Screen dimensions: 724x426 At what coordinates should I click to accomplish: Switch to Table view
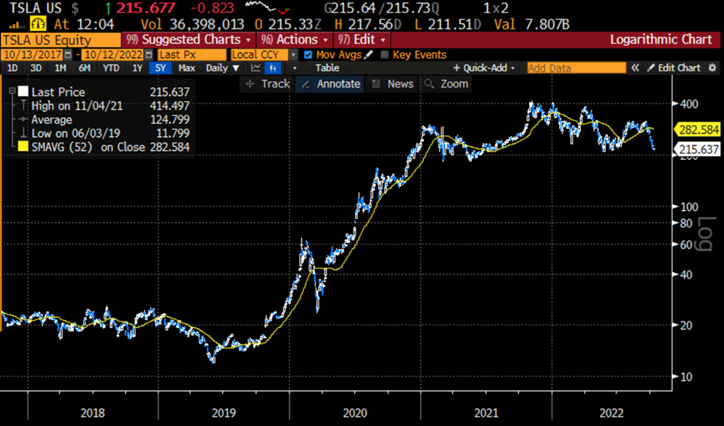[x=327, y=68]
